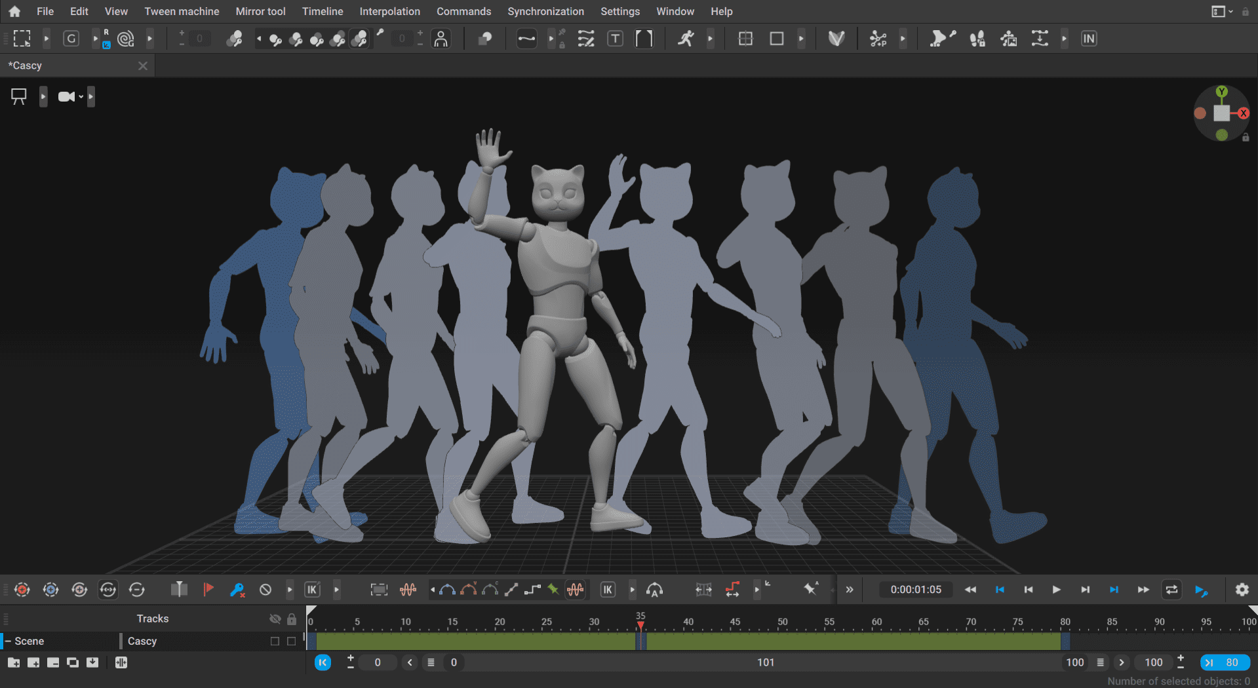The height and width of the screenshot is (688, 1258).
Task: Click the green key interpolation tool
Action: click(x=553, y=589)
